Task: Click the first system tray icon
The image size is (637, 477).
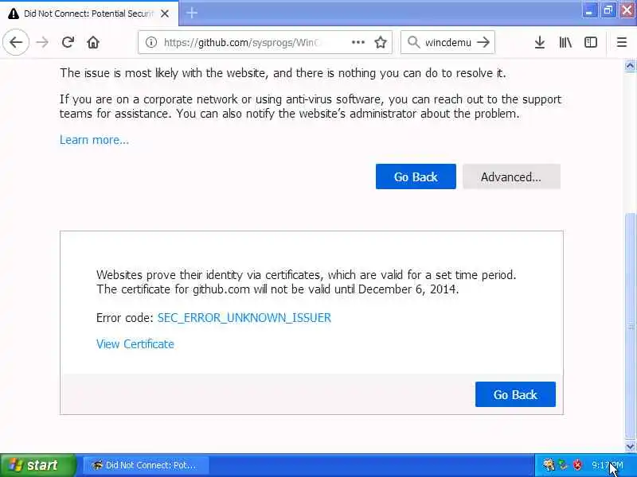Action: point(549,465)
